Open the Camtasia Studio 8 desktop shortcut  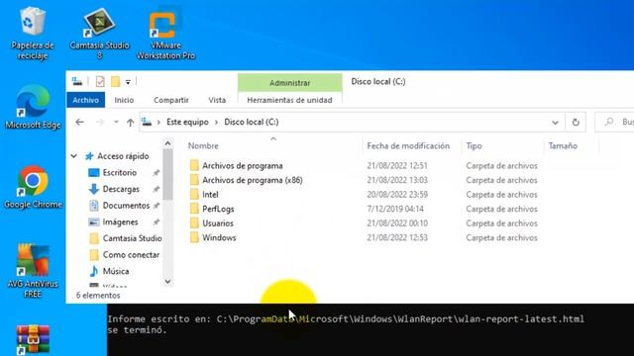click(99, 34)
